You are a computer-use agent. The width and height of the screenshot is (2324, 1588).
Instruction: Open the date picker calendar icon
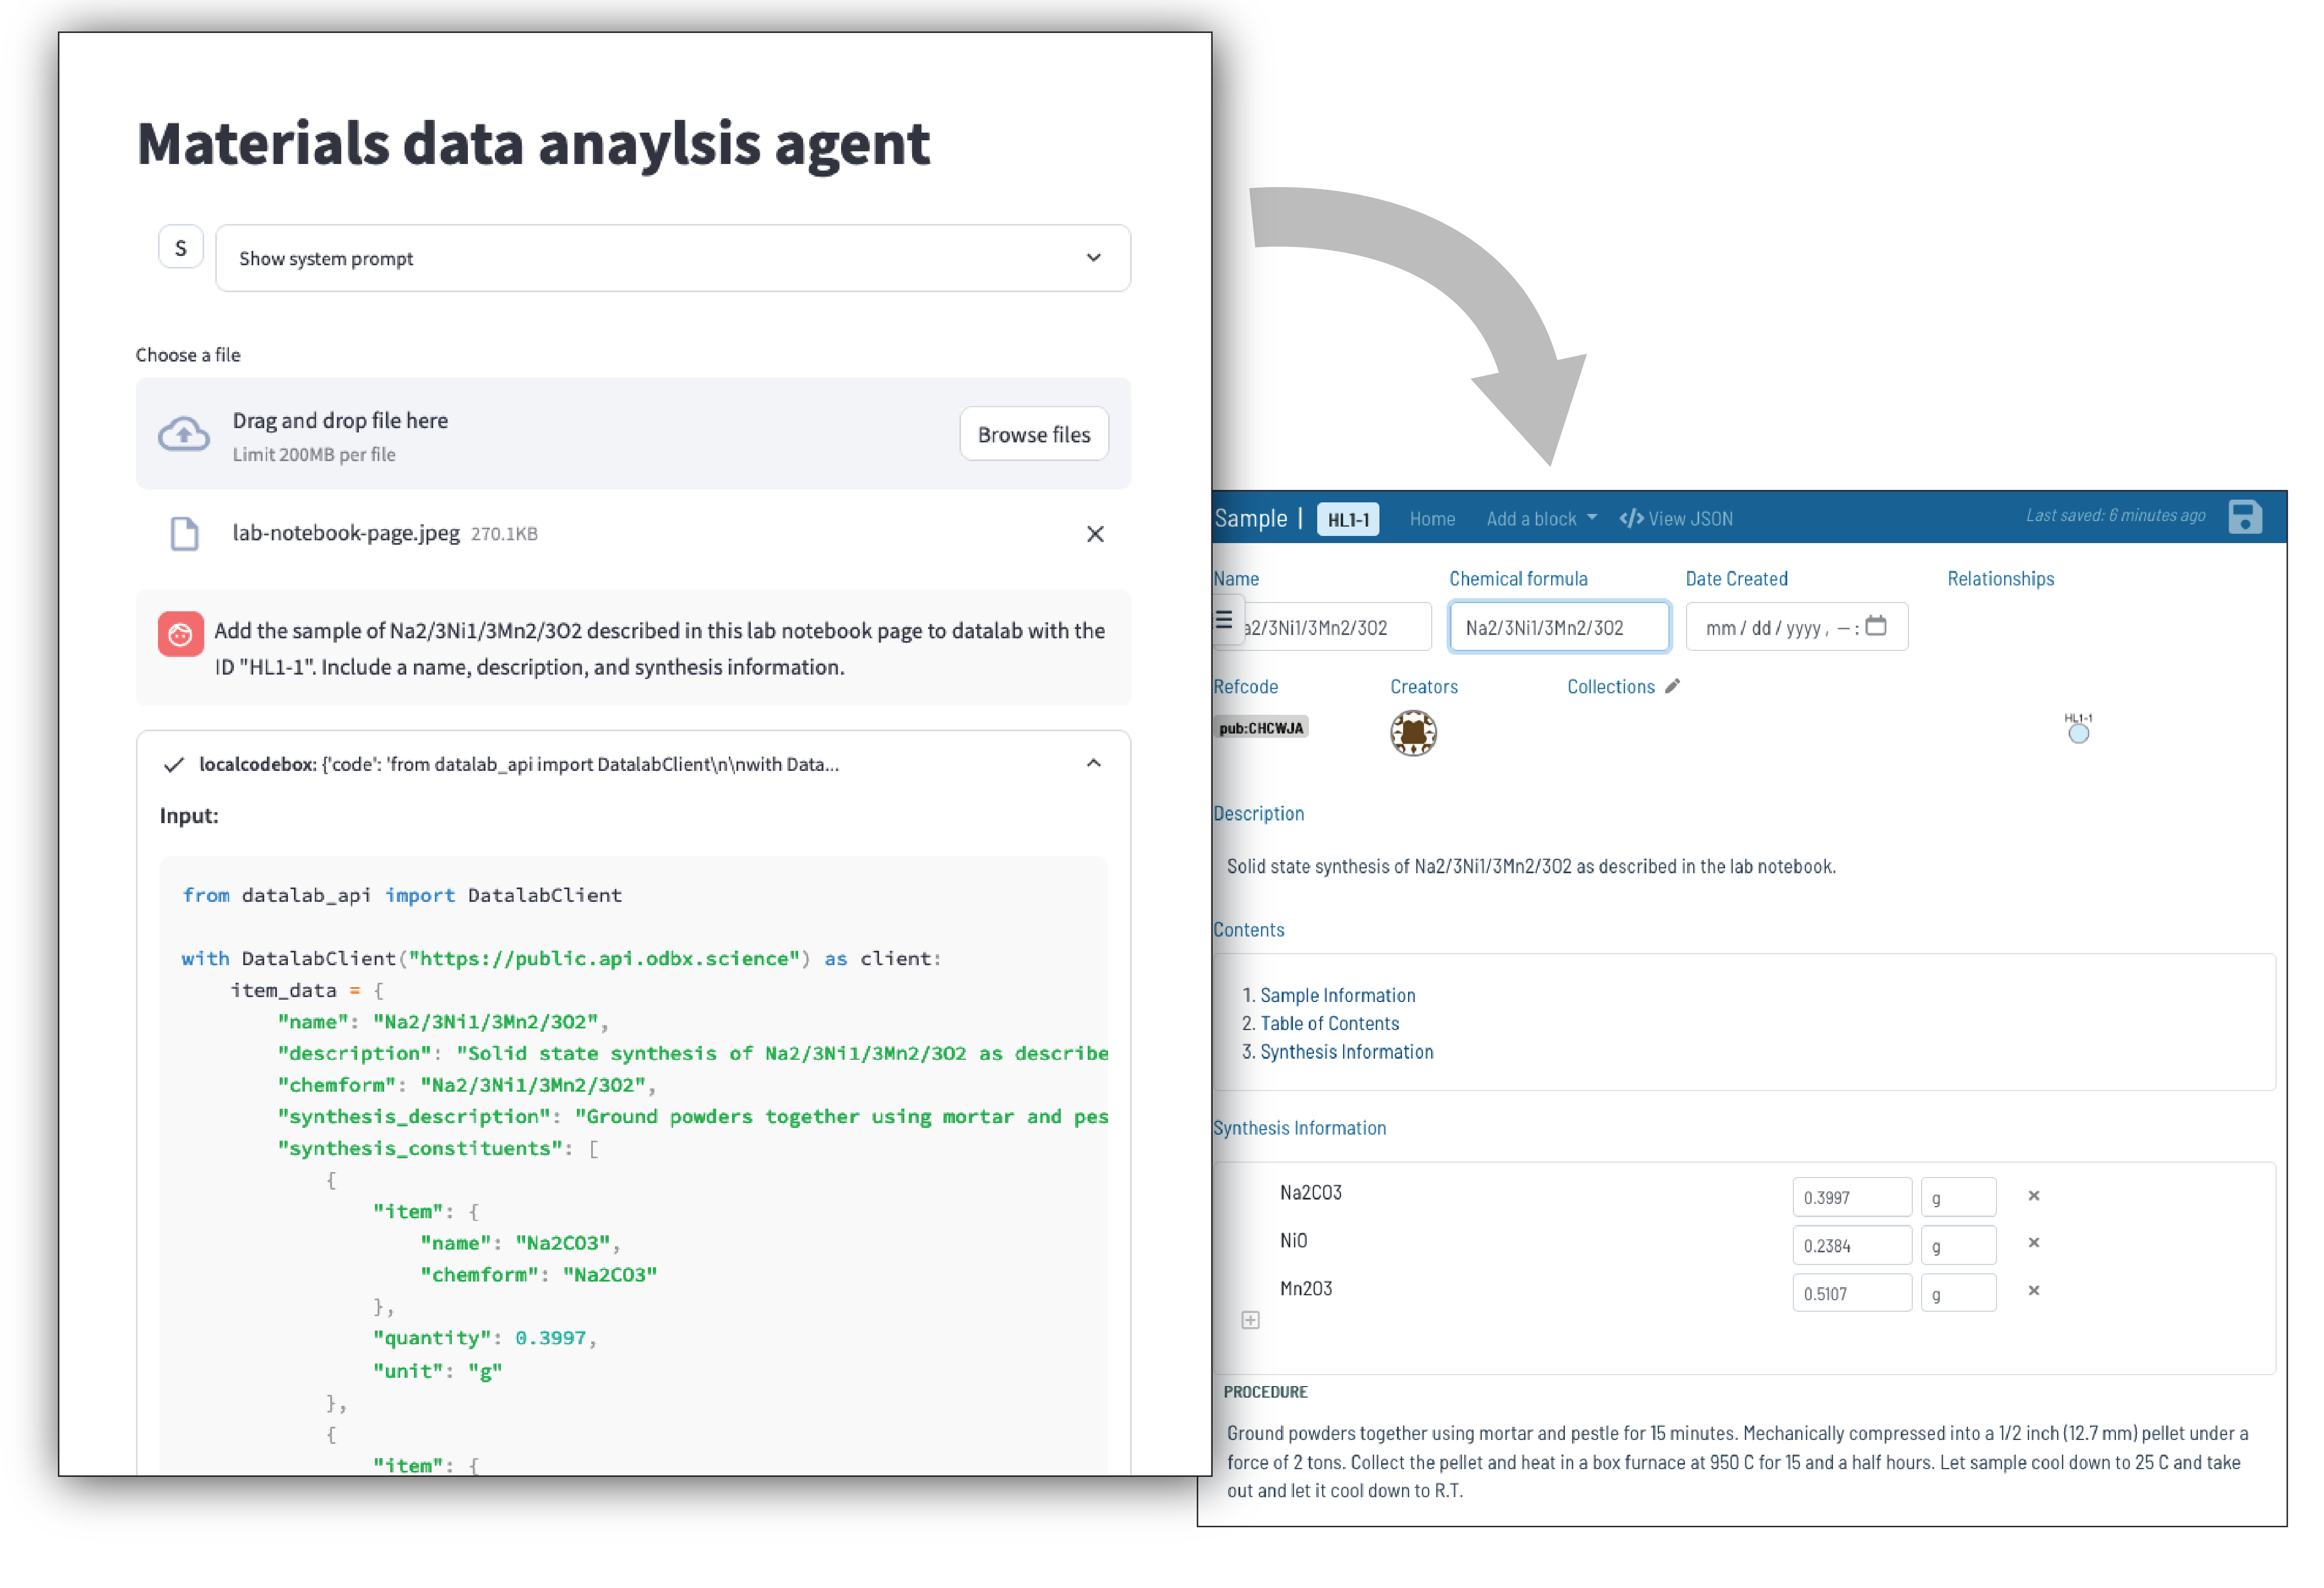coord(1876,627)
